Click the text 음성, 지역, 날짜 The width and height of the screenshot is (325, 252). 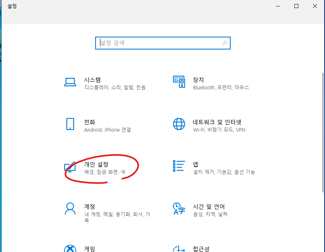[x=210, y=214]
